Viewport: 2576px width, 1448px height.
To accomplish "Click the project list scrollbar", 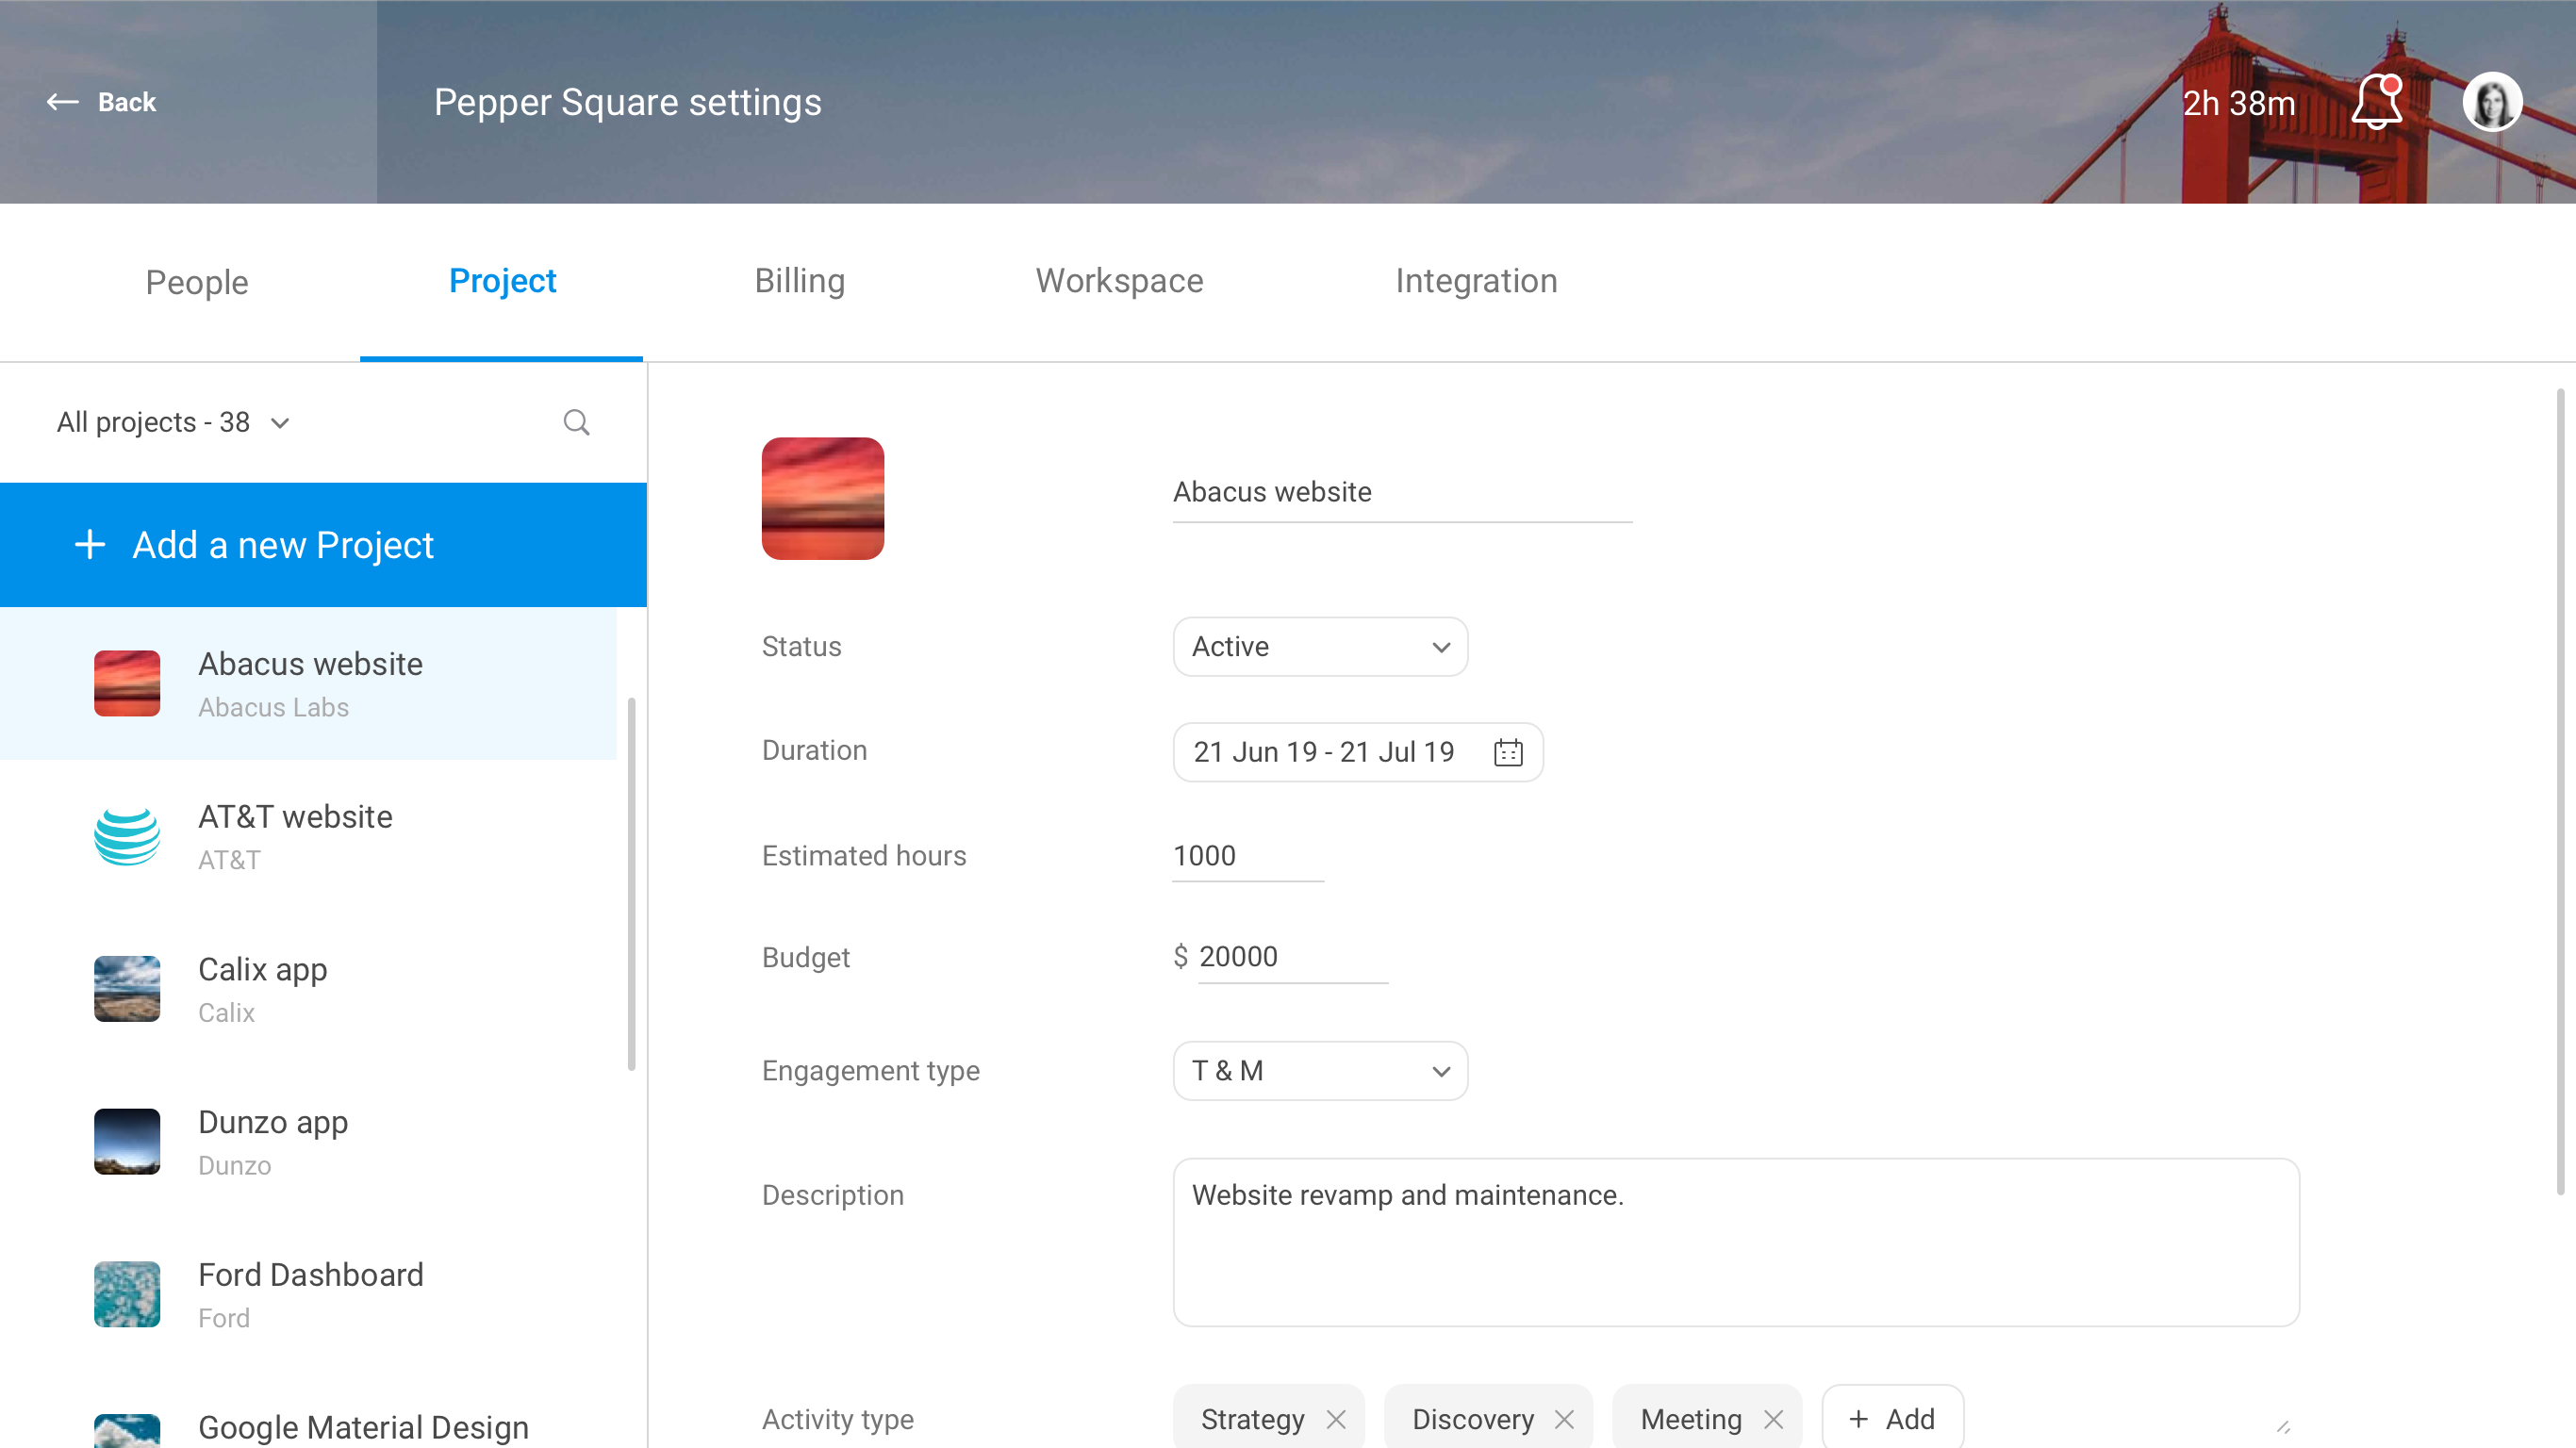I will (631, 884).
